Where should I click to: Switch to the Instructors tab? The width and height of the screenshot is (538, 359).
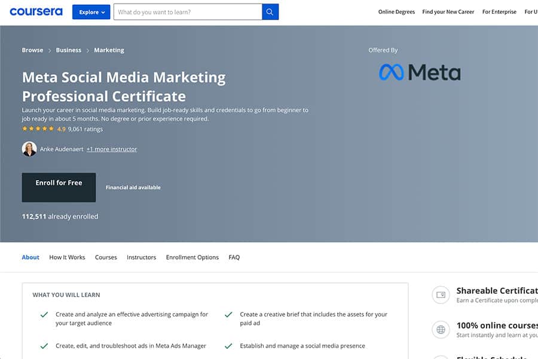(x=141, y=257)
